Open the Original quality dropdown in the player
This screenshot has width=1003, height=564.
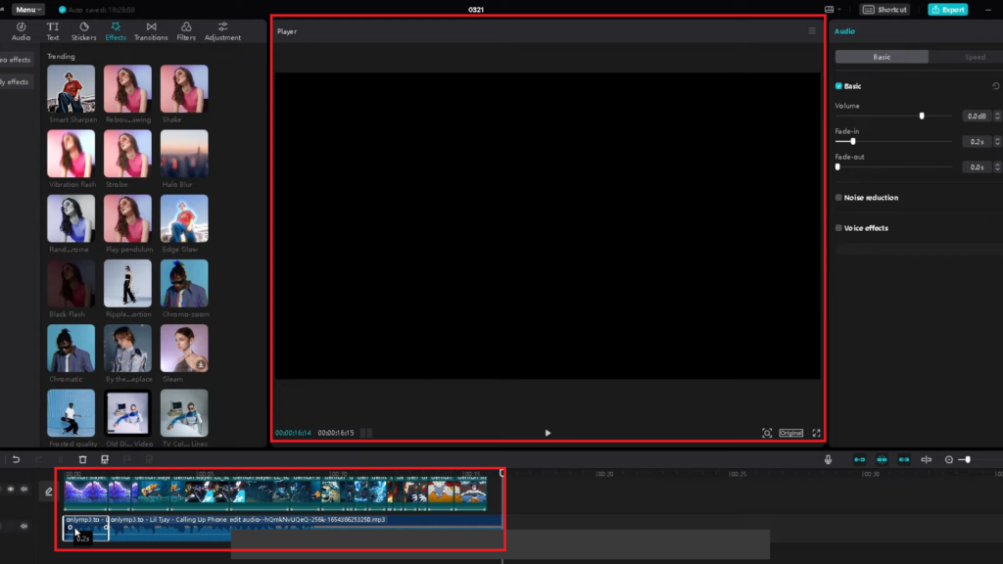pos(789,431)
